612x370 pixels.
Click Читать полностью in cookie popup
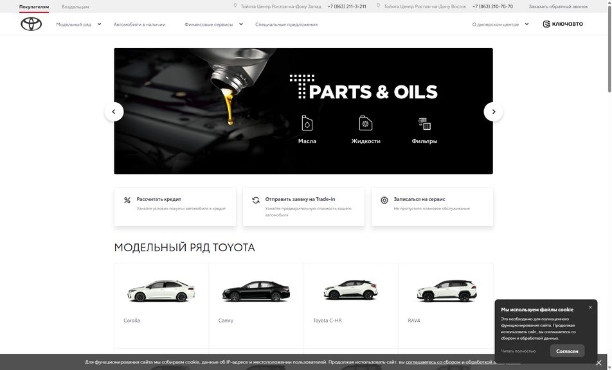pyautogui.click(x=518, y=351)
